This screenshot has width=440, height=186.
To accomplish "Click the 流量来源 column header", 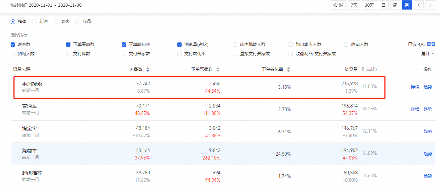I will [22, 69].
